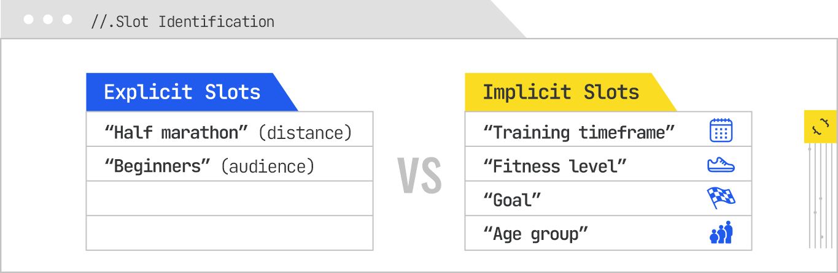Click the large VS label in center
This screenshot has width=838, height=273.
click(x=419, y=176)
